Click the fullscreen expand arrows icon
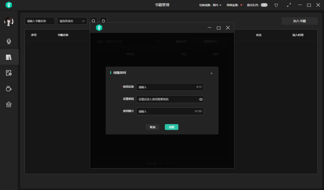324x190 pixels. pyautogui.click(x=289, y=5)
